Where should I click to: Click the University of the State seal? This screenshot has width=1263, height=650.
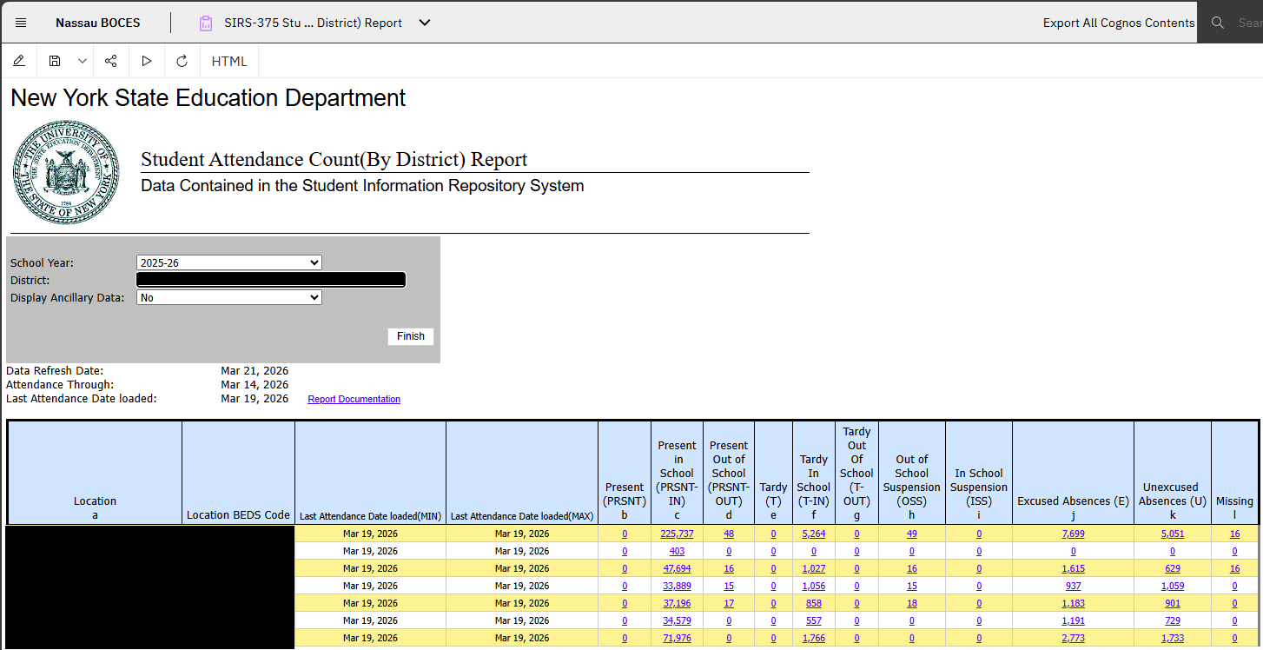[66, 172]
